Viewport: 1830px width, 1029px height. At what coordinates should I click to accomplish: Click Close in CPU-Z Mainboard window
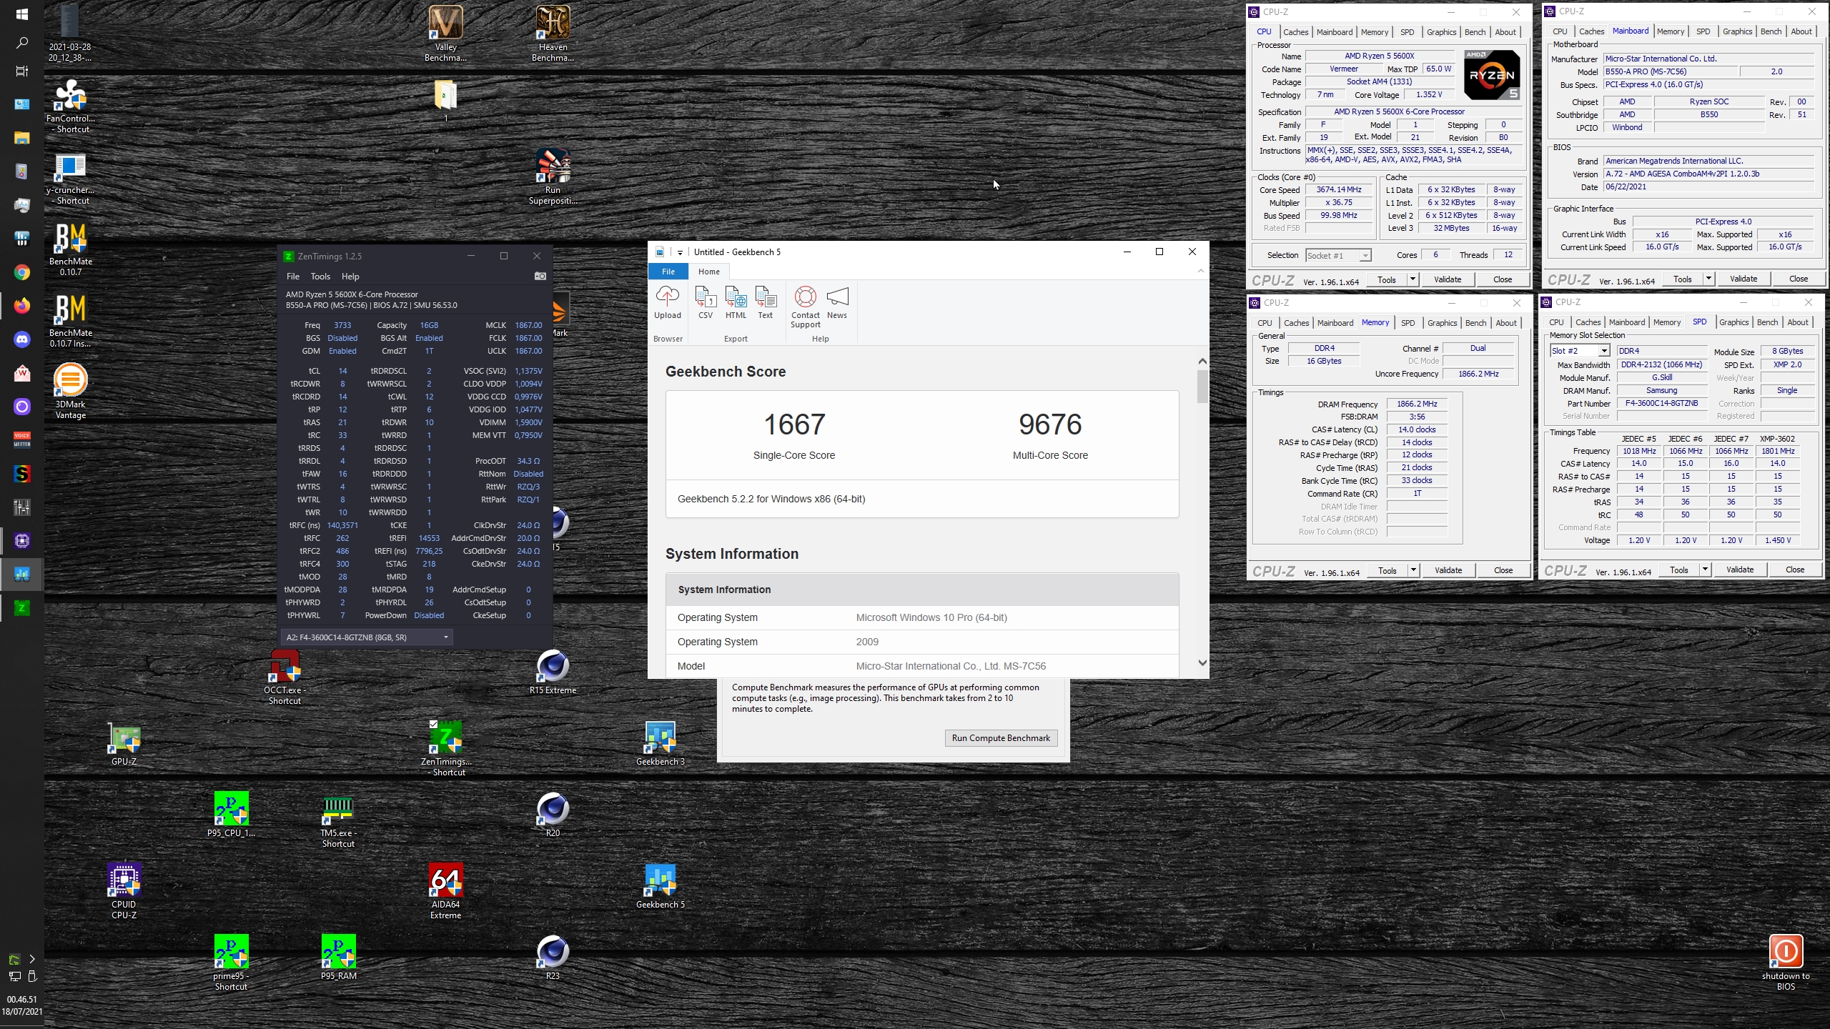[1799, 279]
